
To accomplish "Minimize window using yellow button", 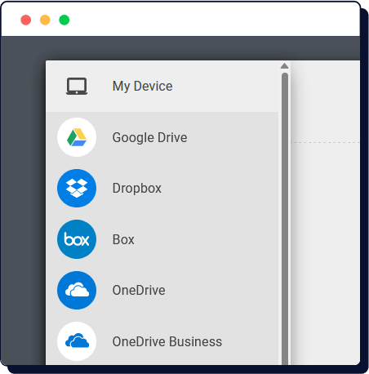I will 45,20.
